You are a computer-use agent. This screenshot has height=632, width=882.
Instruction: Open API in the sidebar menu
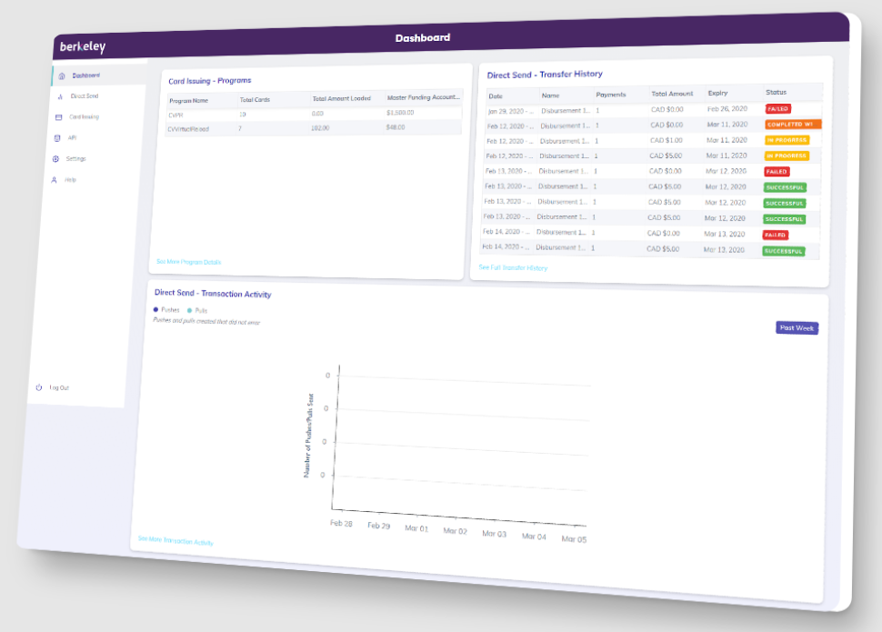[x=72, y=138]
